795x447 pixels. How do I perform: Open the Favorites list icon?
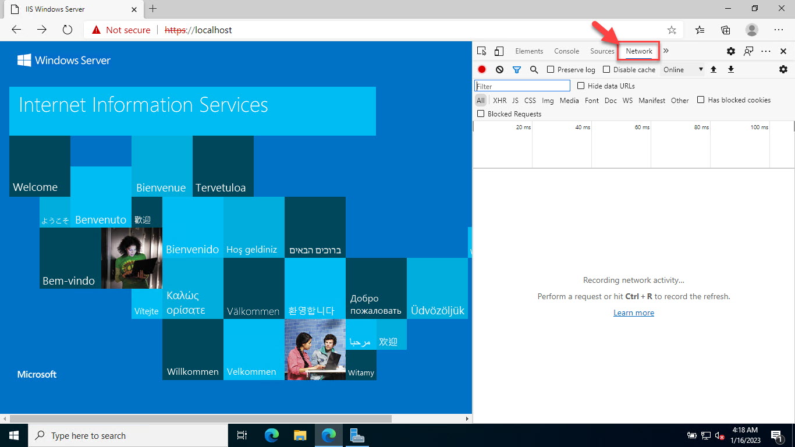pos(700,30)
